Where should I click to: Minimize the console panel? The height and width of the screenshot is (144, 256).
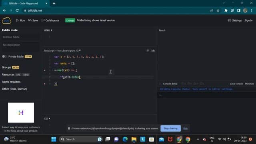tap(250, 84)
